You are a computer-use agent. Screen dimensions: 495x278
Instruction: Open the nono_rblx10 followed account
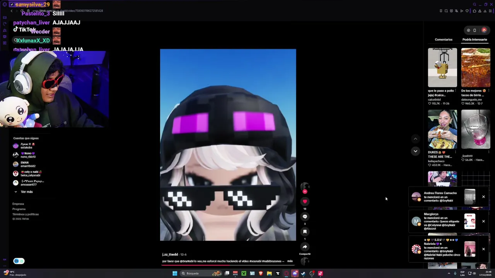[x=27, y=155]
